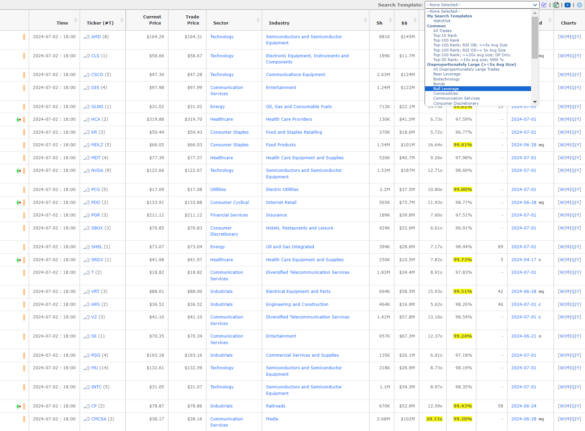Sort by $$ column arrows
Screen dimensions: 585x431
point(415,20)
